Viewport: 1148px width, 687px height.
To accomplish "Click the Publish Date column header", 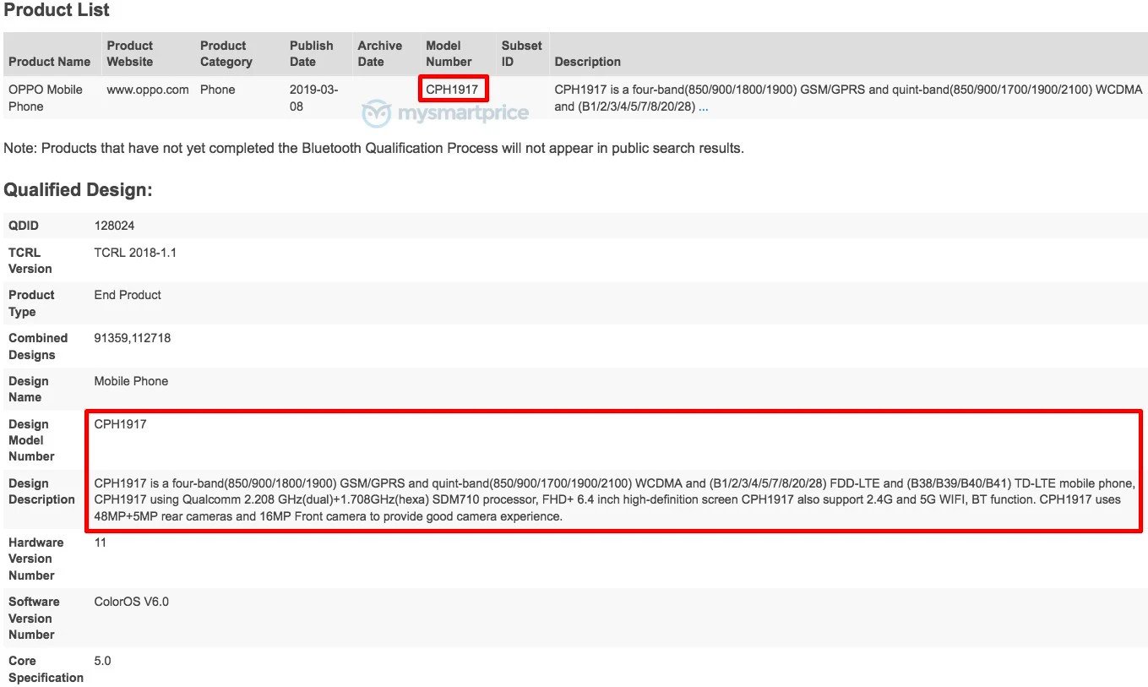I will (312, 53).
